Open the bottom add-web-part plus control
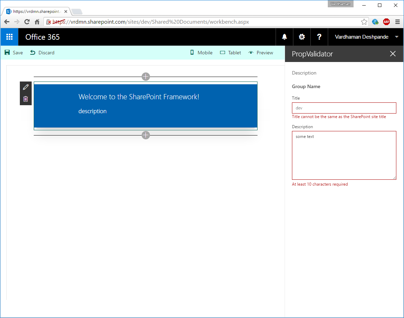This screenshot has height=318, width=404. (145, 135)
